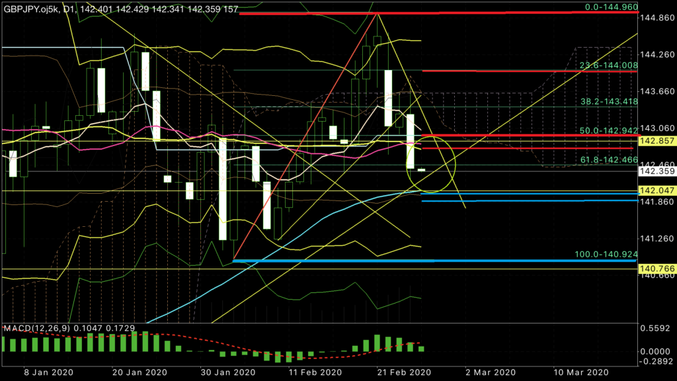Click the MACD scale value -0.2892
Screen dimensions: 677x381
point(655,361)
